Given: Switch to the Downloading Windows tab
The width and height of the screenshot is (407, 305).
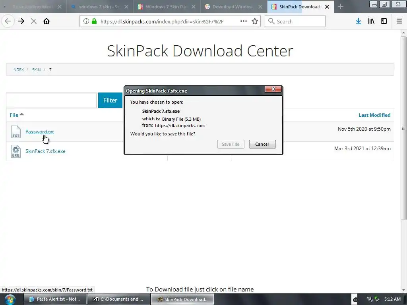Looking at the screenshot, I should tap(33, 7).
